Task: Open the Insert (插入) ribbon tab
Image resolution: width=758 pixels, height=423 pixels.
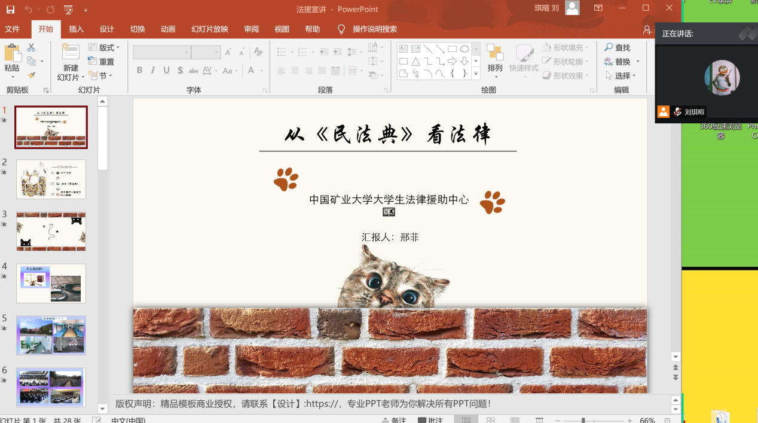Action: (77, 29)
